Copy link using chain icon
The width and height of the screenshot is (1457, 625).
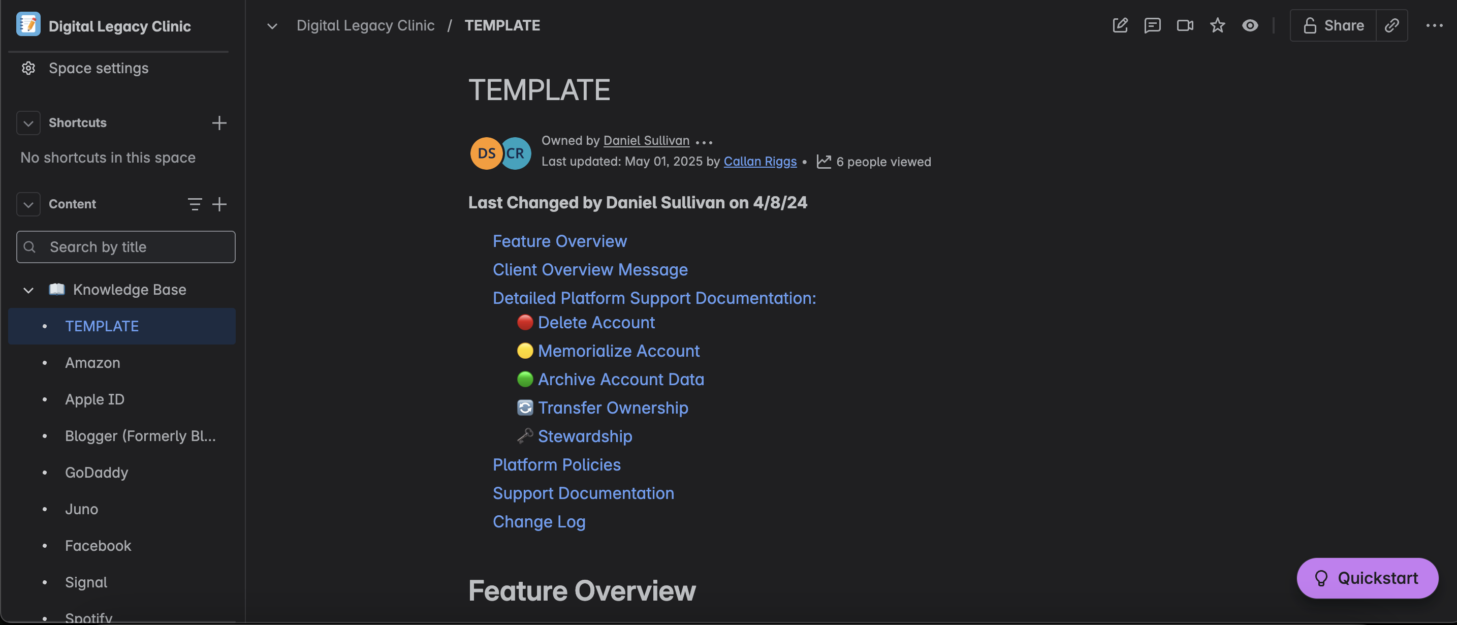tap(1392, 25)
